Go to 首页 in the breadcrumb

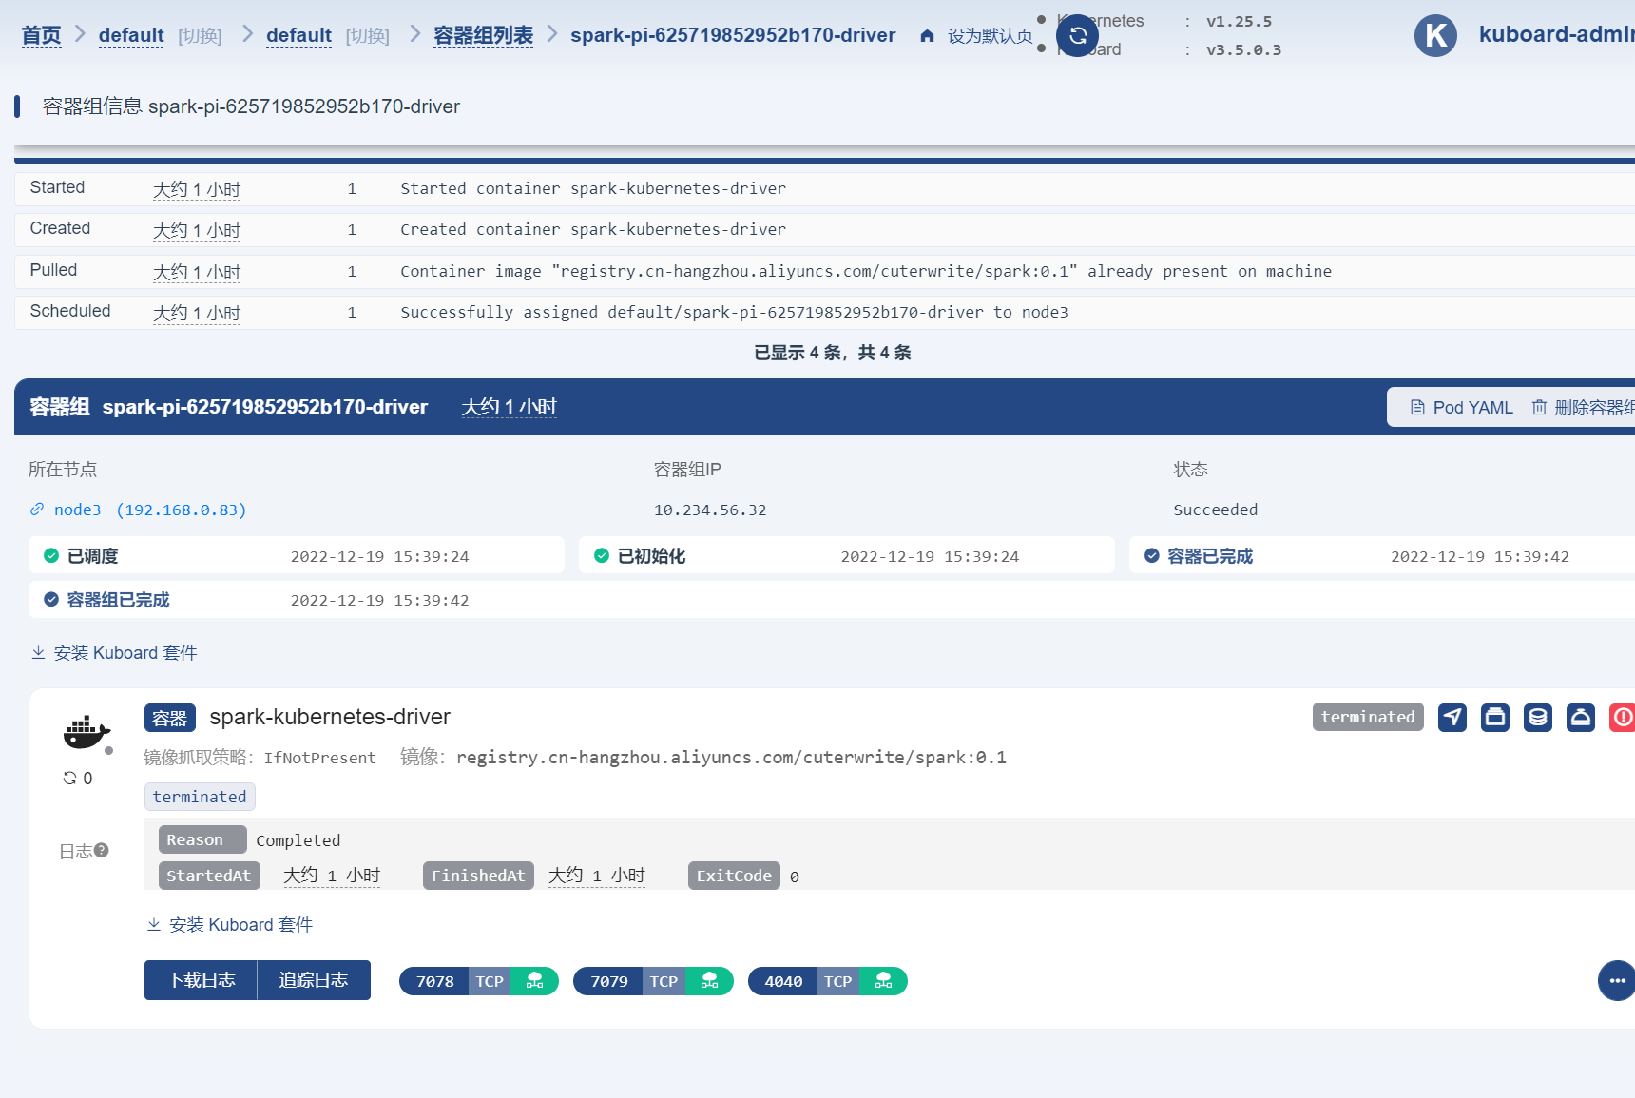pos(41,36)
